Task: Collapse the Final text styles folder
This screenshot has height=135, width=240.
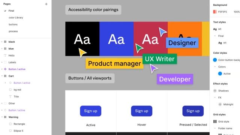Action: point(215,36)
